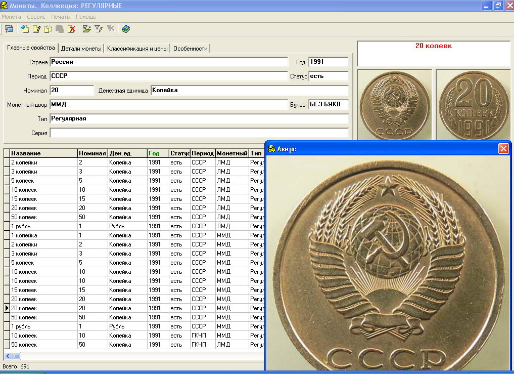514x374 pixels.
Task: Click the Страна field containing Россия
Action: pyautogui.click(x=169, y=62)
